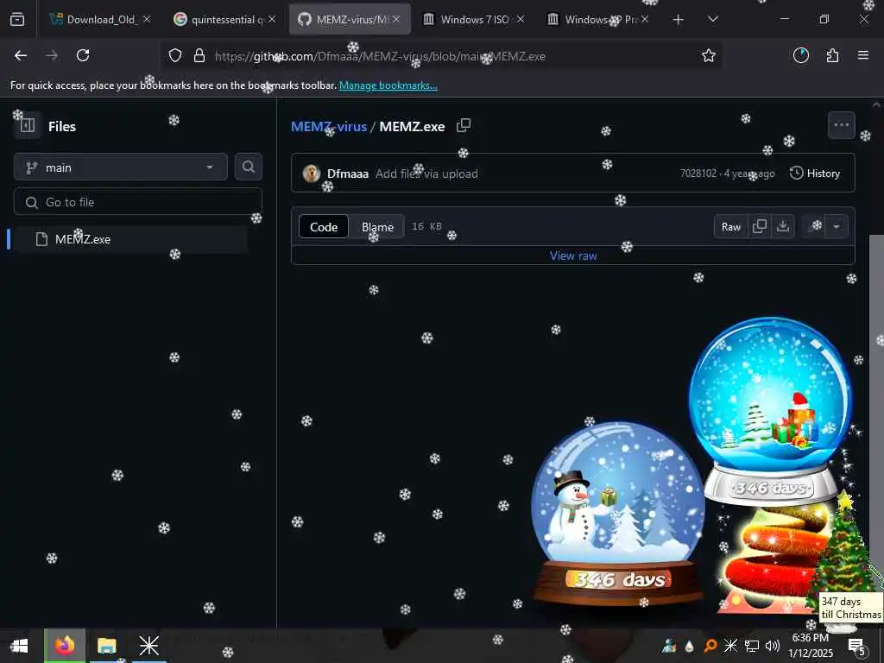Open the commit History
This screenshot has height=663, width=884.
tap(815, 173)
